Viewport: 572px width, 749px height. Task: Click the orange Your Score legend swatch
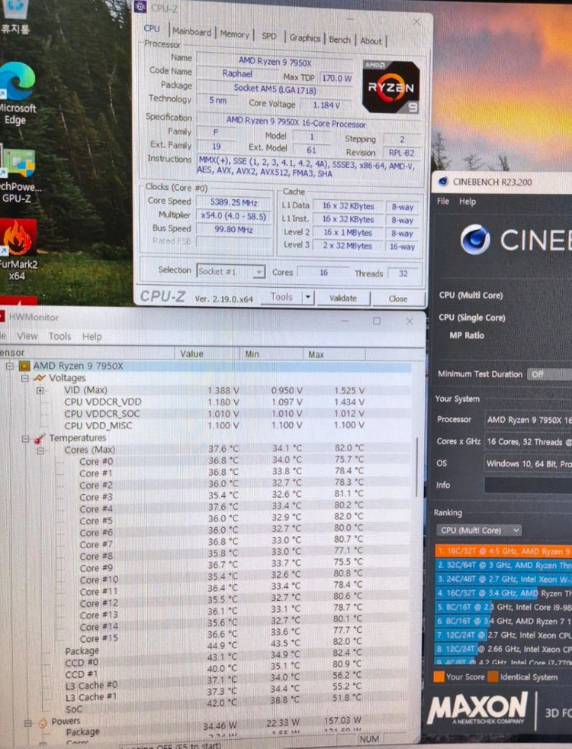[x=439, y=676]
